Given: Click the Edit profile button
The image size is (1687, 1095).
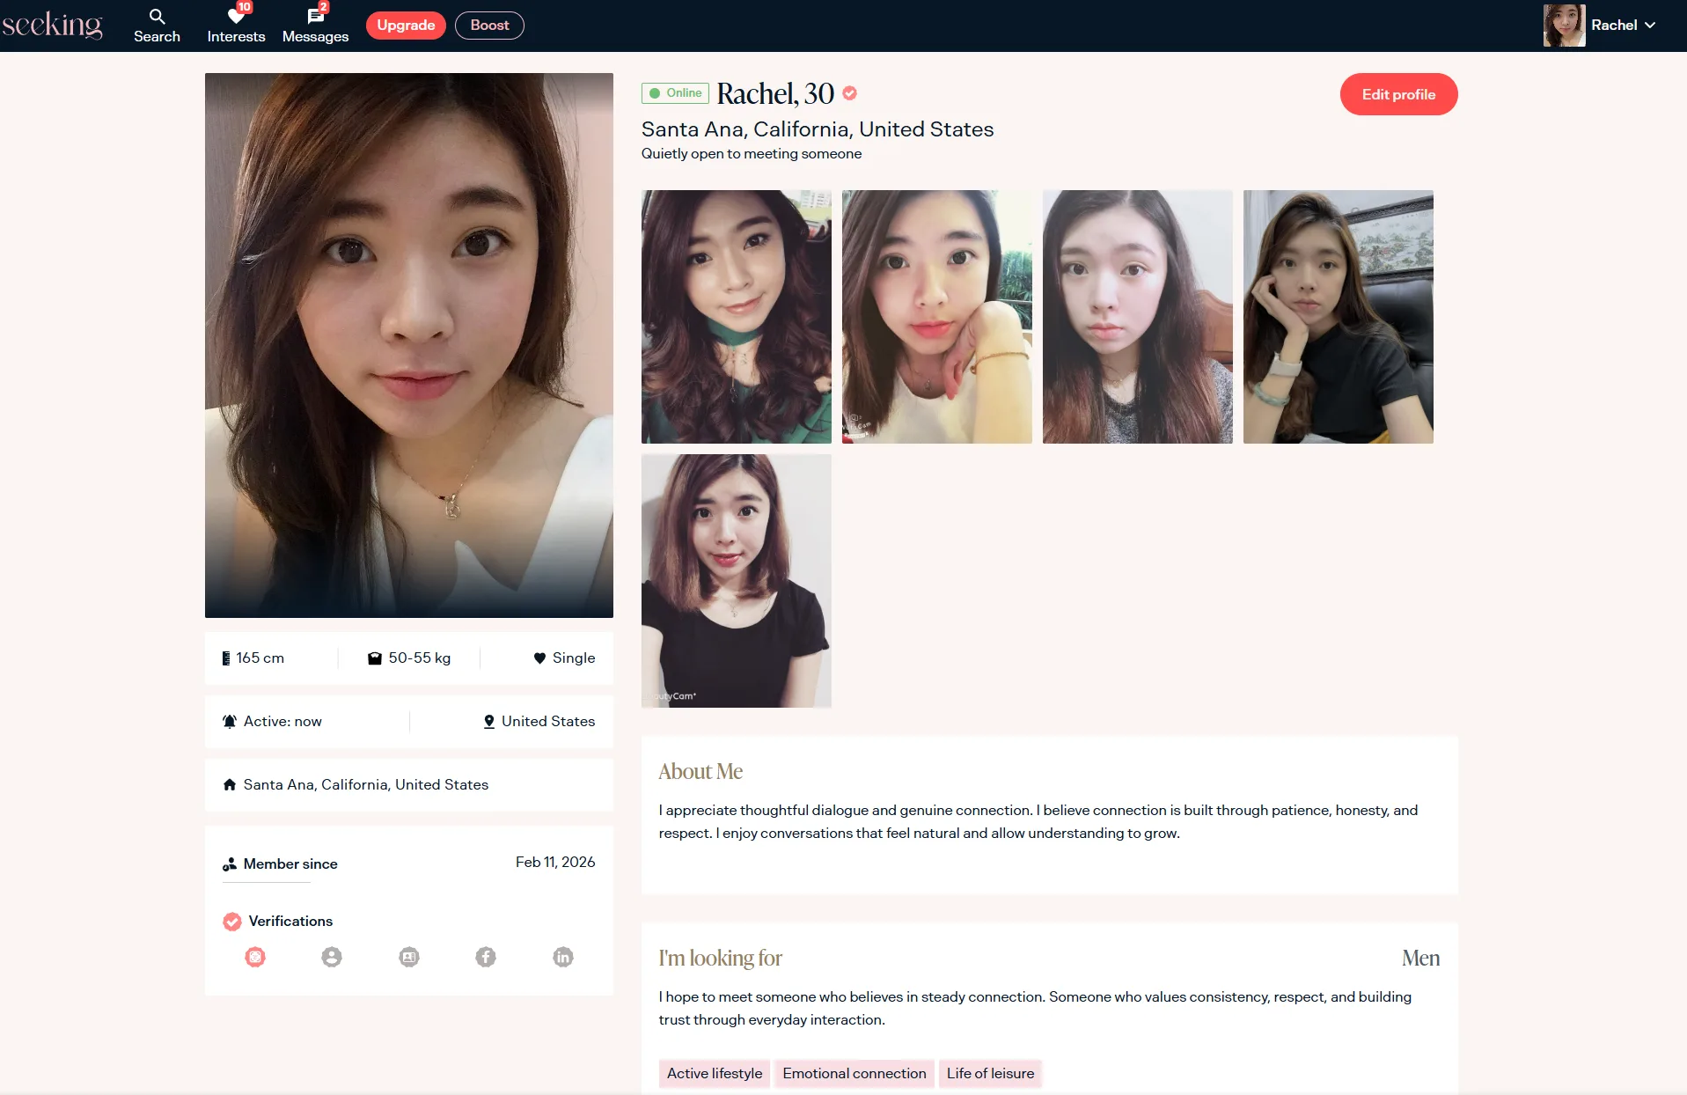Looking at the screenshot, I should (x=1398, y=94).
